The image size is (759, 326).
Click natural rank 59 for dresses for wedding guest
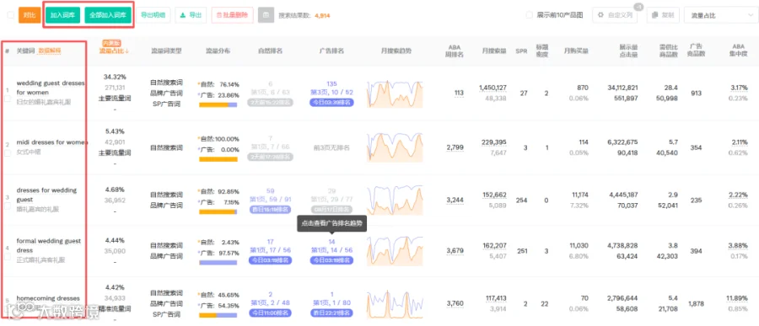[x=271, y=190]
